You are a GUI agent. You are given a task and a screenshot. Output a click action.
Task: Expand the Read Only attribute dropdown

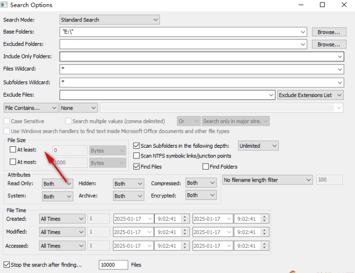(x=57, y=183)
